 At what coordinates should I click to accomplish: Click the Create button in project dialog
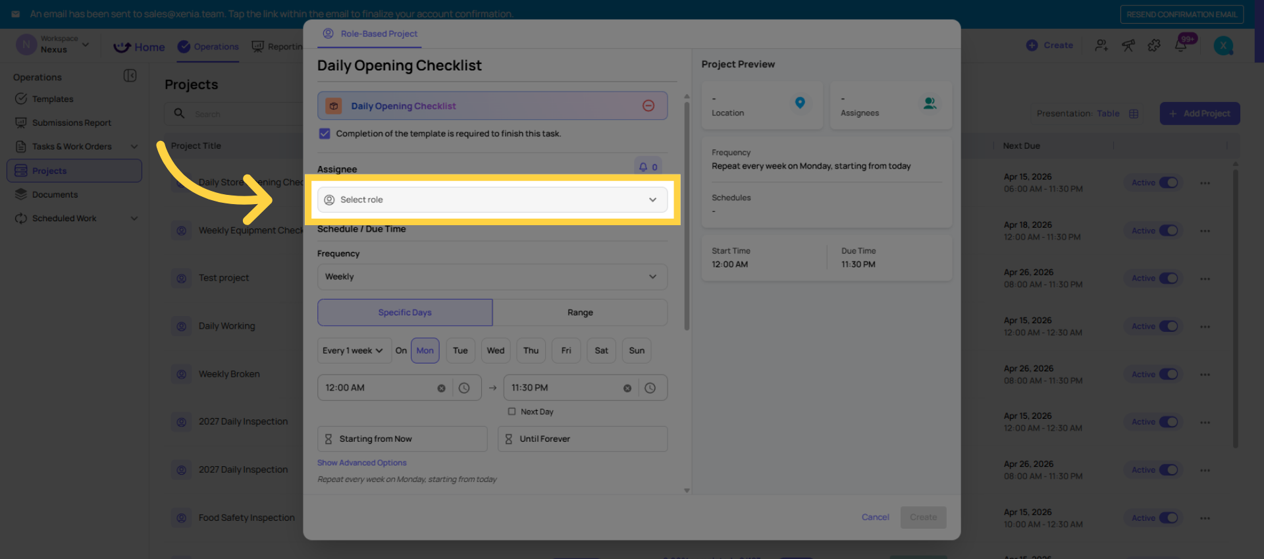coord(923,517)
